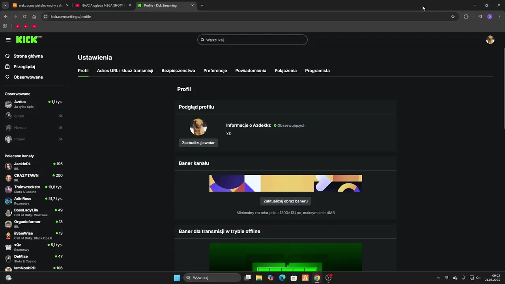The width and height of the screenshot is (505, 284).
Task: Open AdinRoss channel
Action: pos(33,201)
